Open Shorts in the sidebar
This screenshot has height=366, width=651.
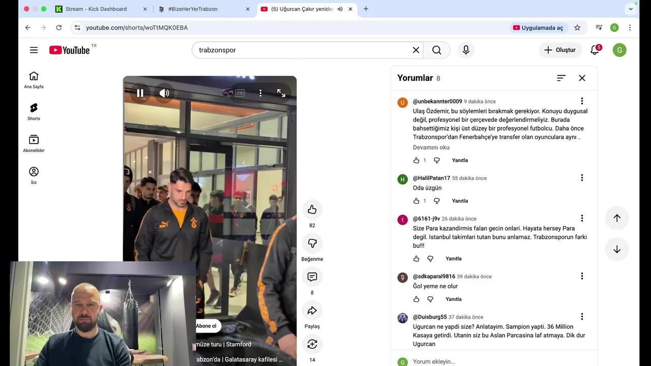tap(34, 112)
